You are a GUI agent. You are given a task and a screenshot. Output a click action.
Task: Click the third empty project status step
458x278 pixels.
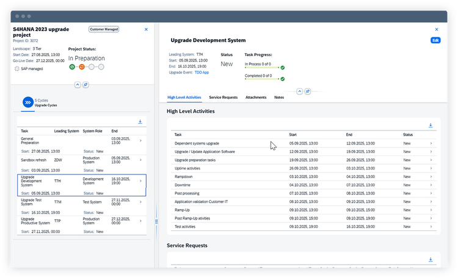(92, 67)
